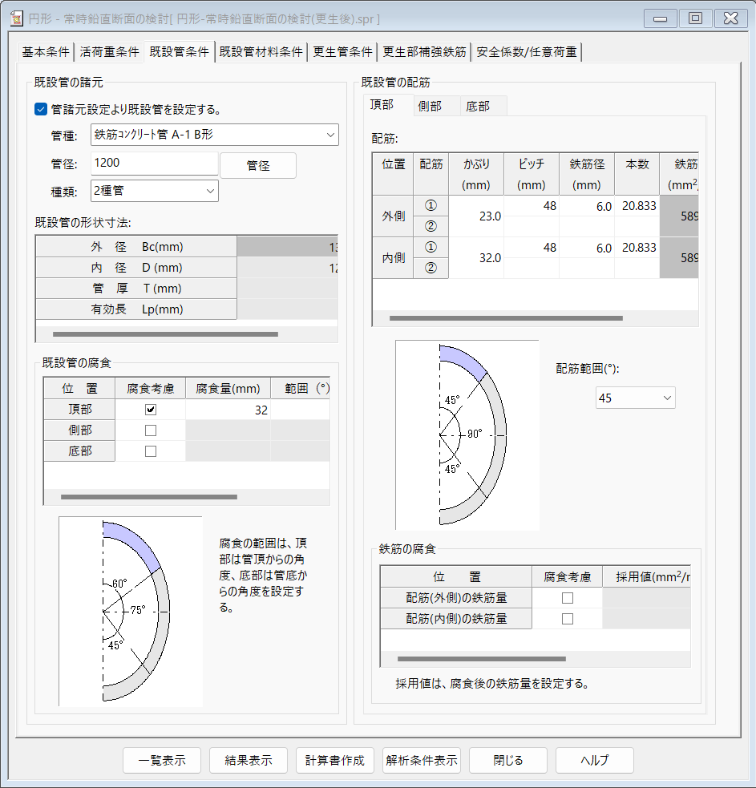Open the 既設管材料条件 tab
The height and width of the screenshot is (788, 756).
coord(261,52)
